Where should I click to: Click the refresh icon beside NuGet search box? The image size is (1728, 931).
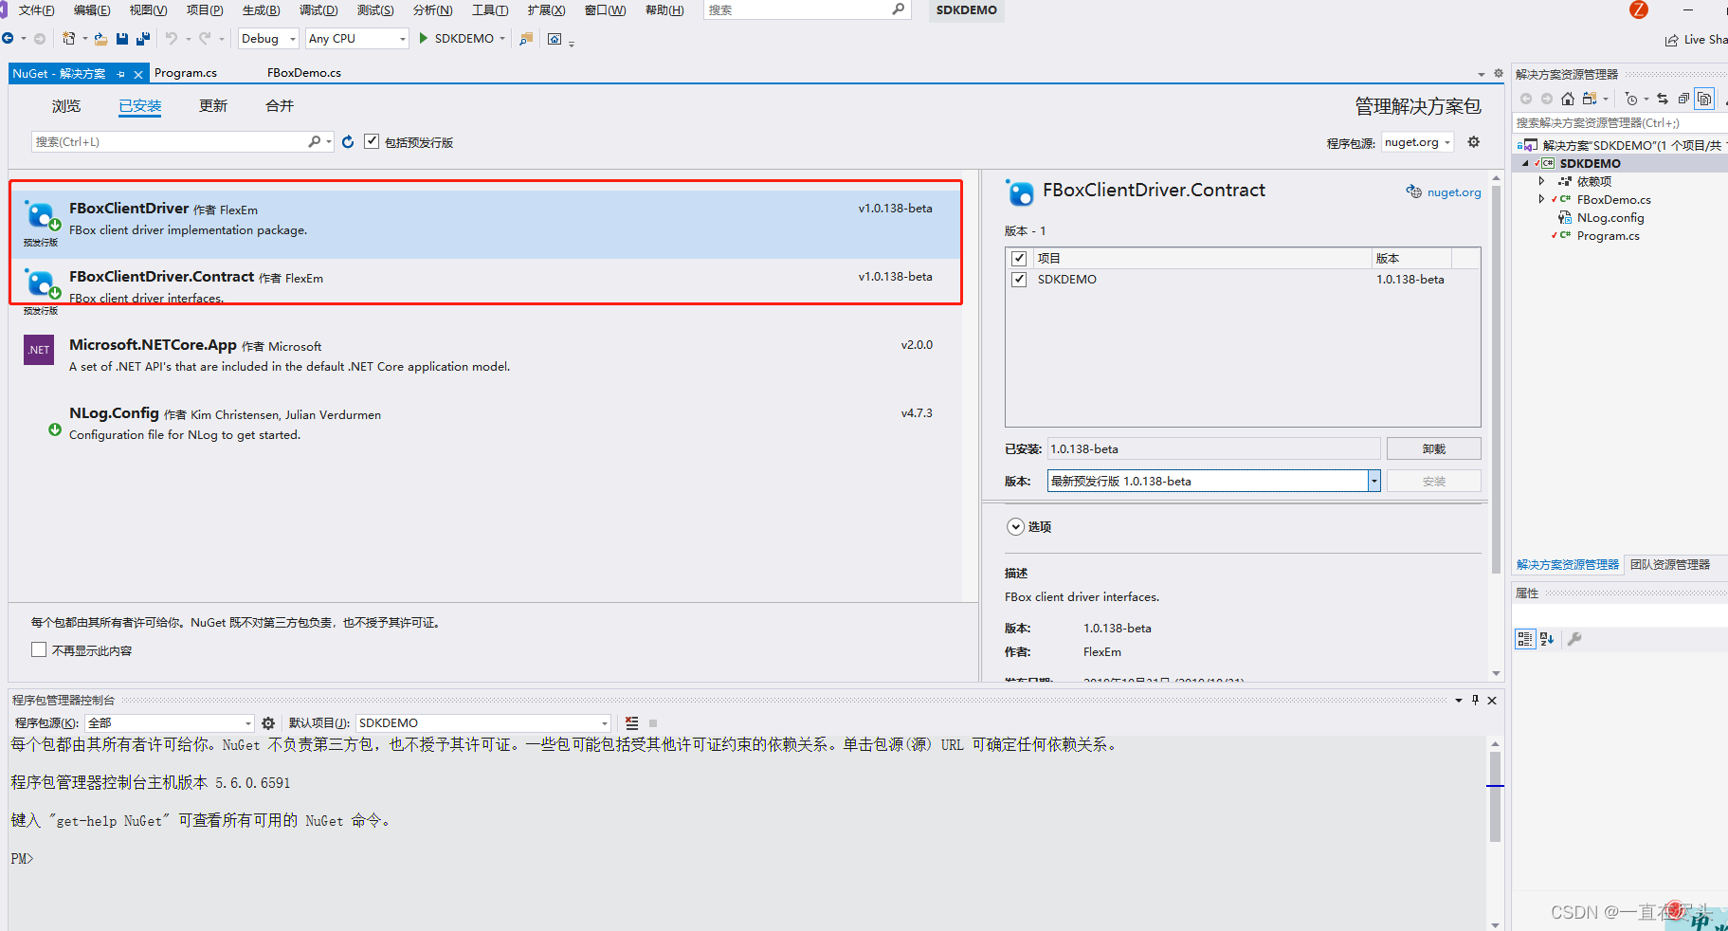pyautogui.click(x=348, y=141)
